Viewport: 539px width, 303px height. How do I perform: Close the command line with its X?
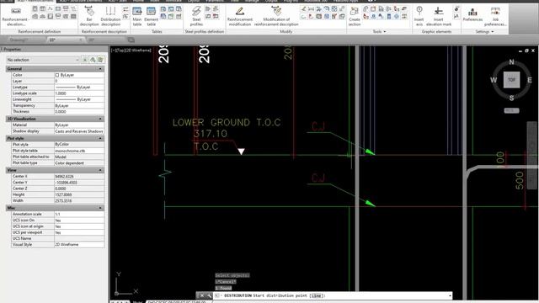(202, 295)
